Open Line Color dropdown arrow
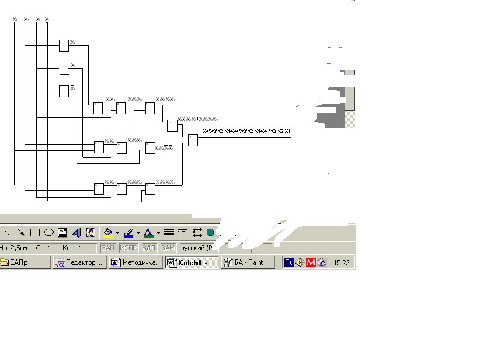 (x=138, y=233)
